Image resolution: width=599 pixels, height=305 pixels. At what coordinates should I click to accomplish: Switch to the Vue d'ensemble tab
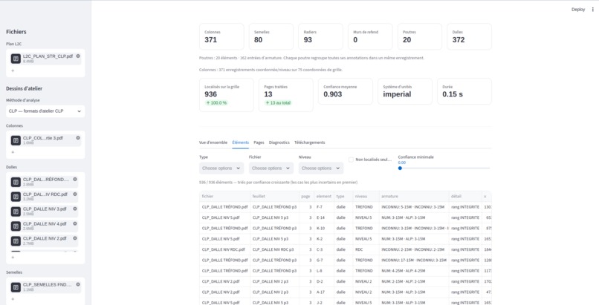(213, 142)
